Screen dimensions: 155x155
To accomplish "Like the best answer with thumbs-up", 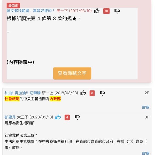I will tap(97, 11).
